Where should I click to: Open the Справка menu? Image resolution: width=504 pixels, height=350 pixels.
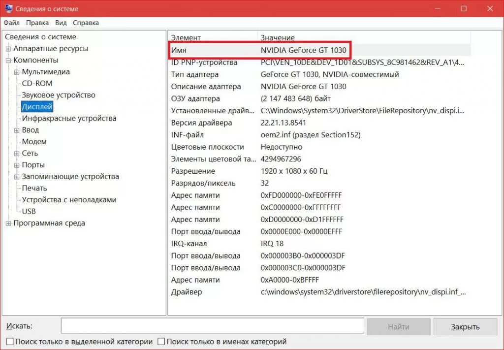click(x=86, y=23)
